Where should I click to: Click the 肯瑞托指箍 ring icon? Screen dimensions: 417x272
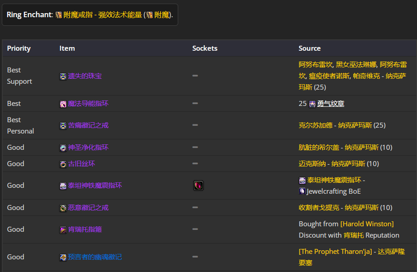63,230
